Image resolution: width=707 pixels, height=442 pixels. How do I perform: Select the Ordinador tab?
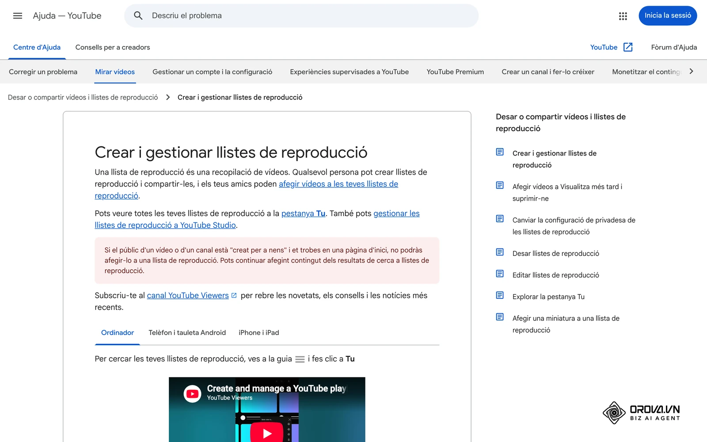point(118,333)
